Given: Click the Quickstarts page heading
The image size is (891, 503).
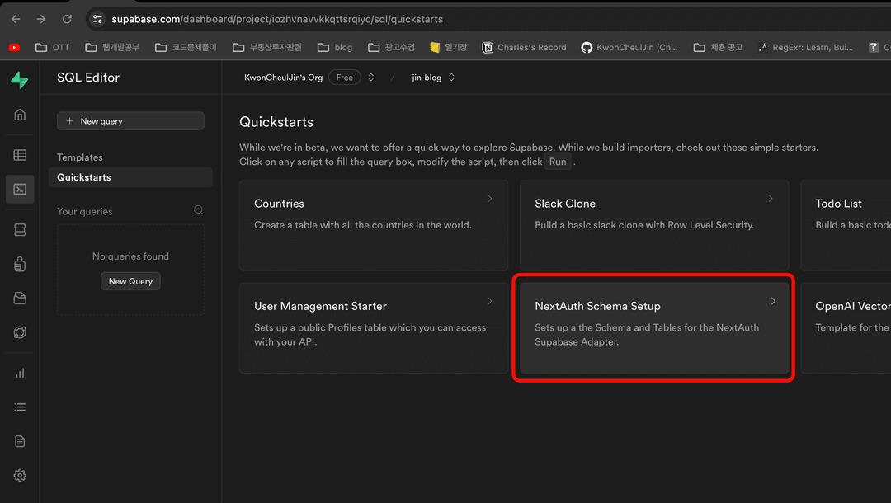Looking at the screenshot, I should [276, 121].
